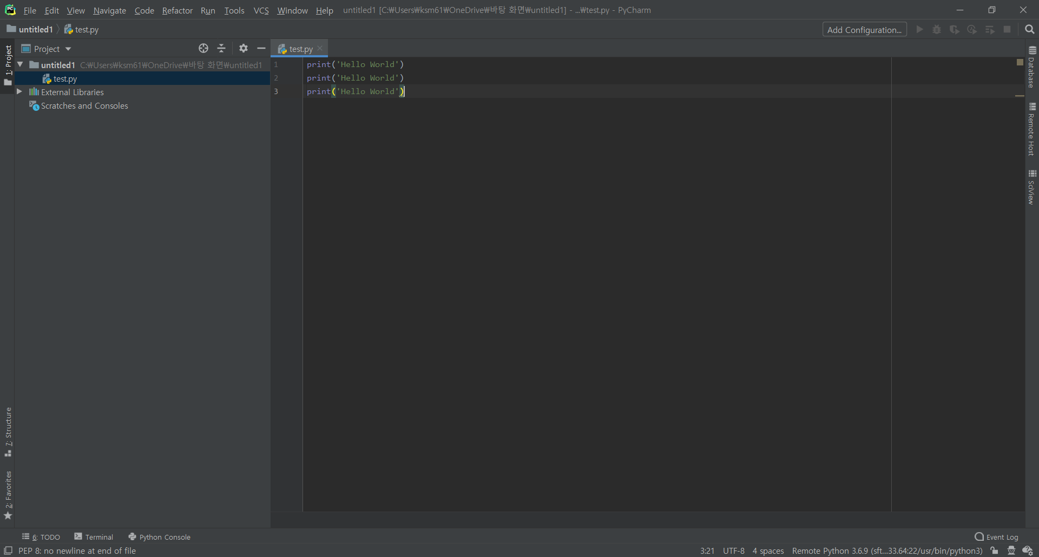Open the SciView tool window
1039x557 pixels.
click(x=1032, y=187)
